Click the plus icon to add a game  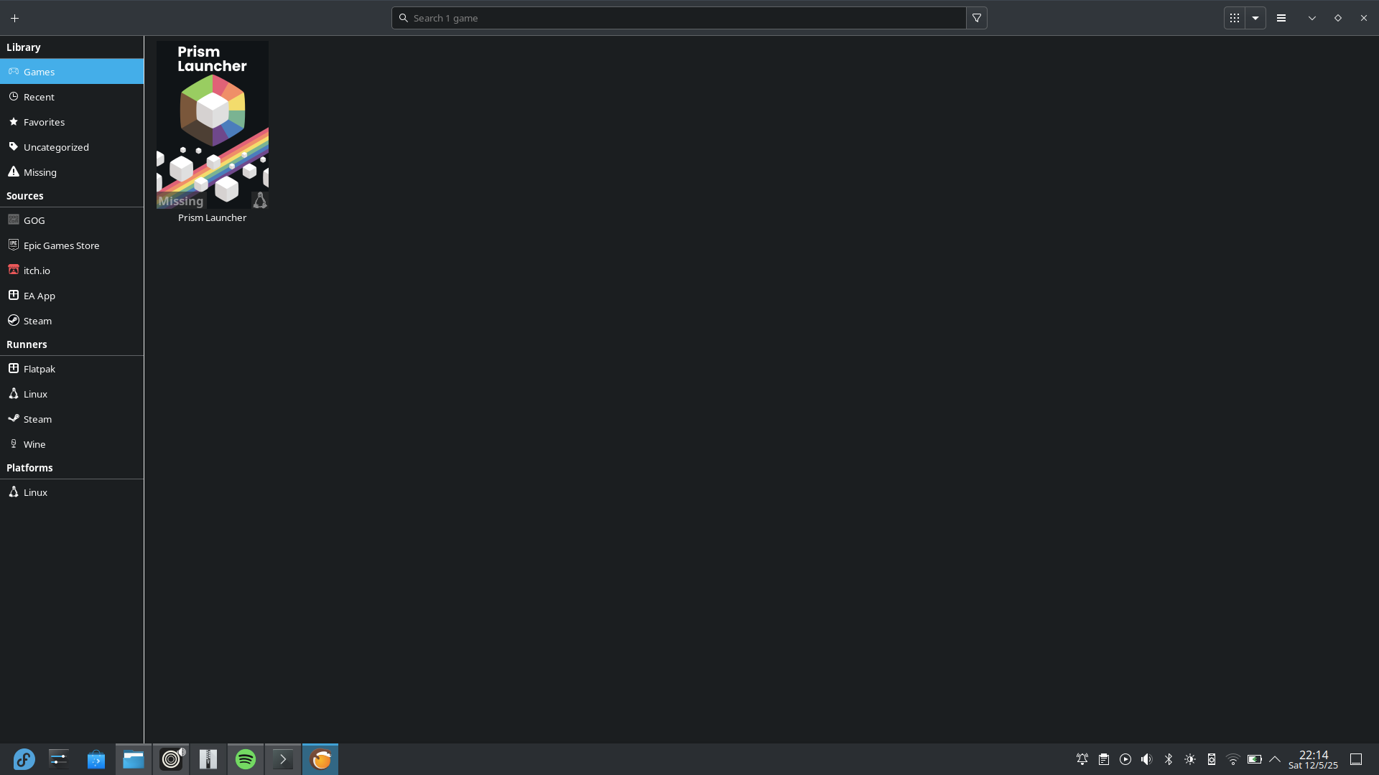14,18
